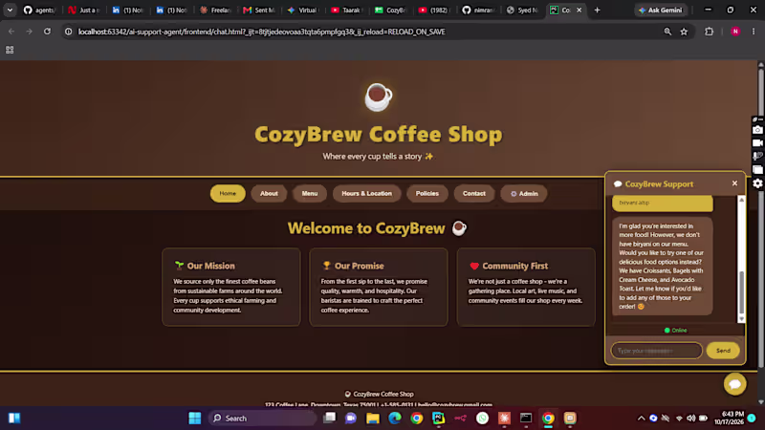Click the chat scrollbar down arrow
Screen dimensions: 765x430
coord(741,319)
